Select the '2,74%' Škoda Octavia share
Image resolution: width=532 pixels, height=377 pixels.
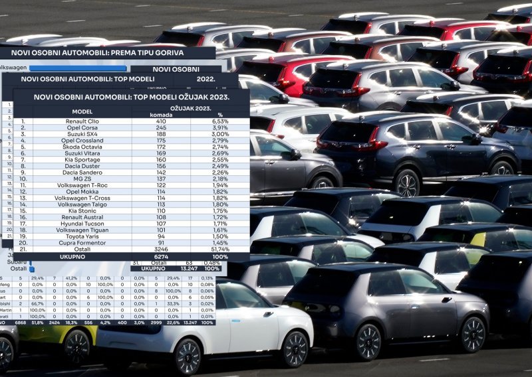[x=220, y=147]
